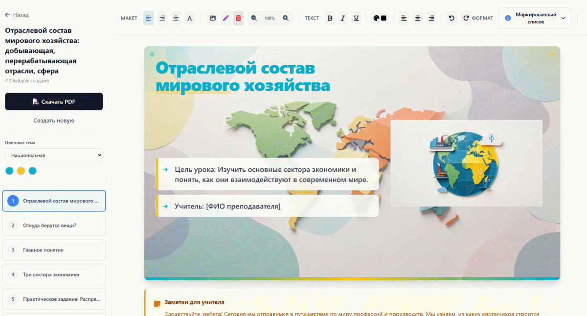Go back using the Назад link
Image resolution: width=587 pixels, height=316 pixels.
[17, 15]
